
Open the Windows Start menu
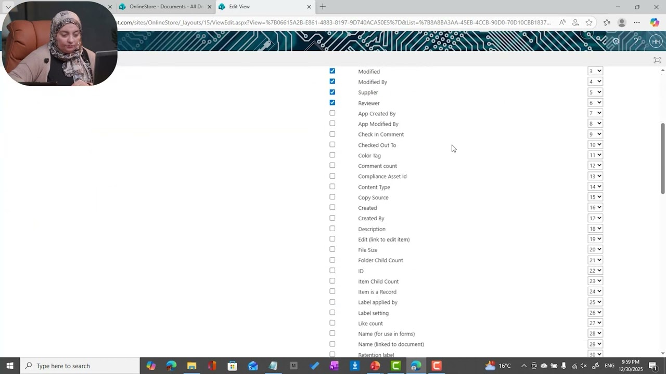click(10, 366)
